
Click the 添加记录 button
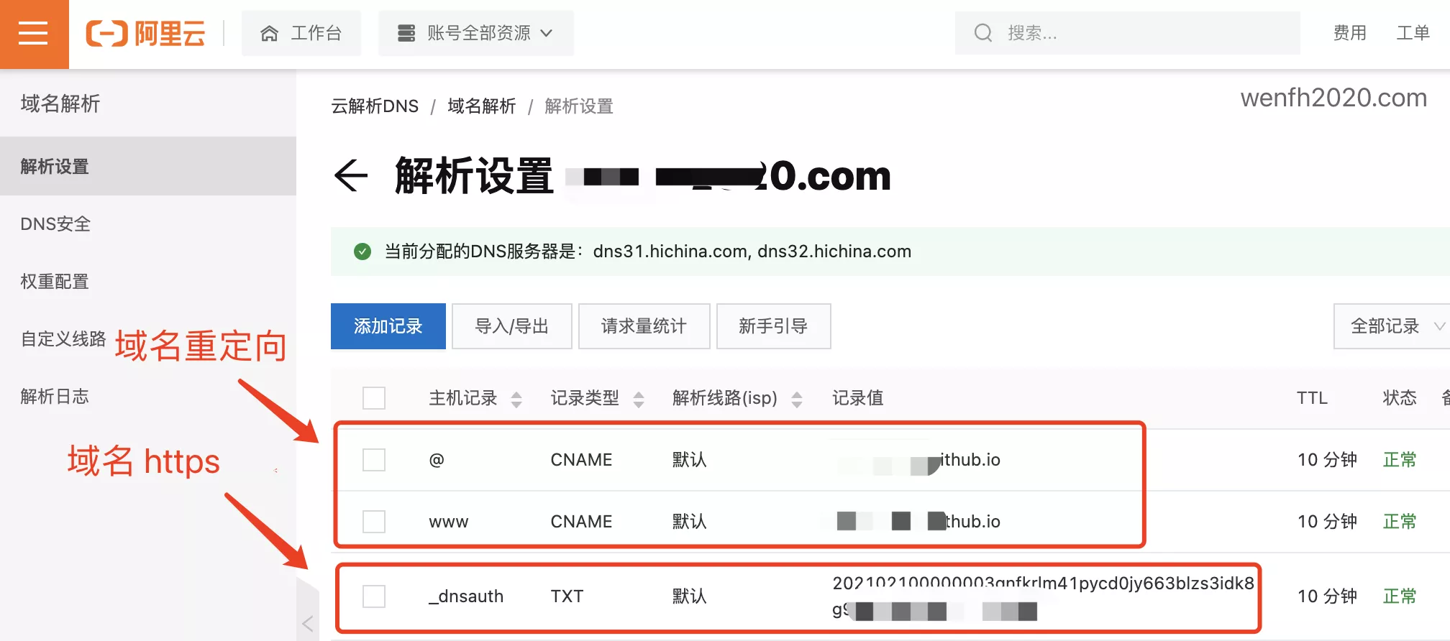pyautogui.click(x=388, y=326)
